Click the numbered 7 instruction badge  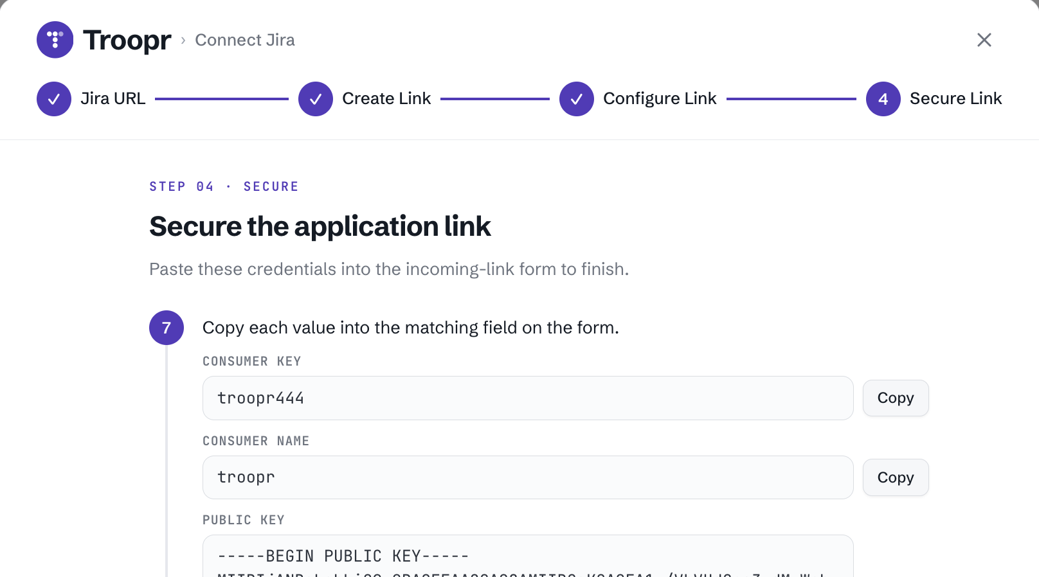167,328
